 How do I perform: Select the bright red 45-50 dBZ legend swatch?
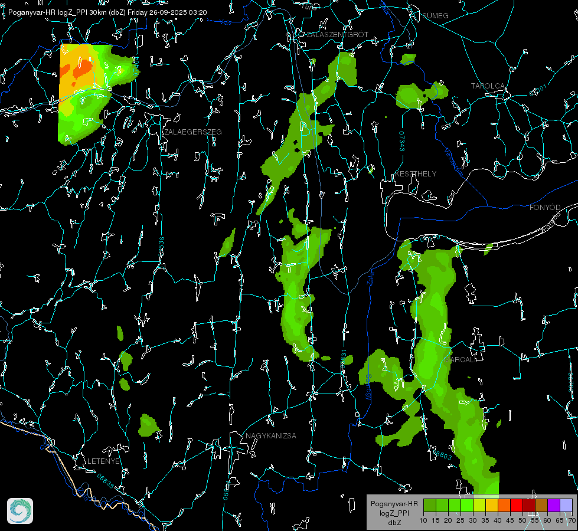click(517, 505)
